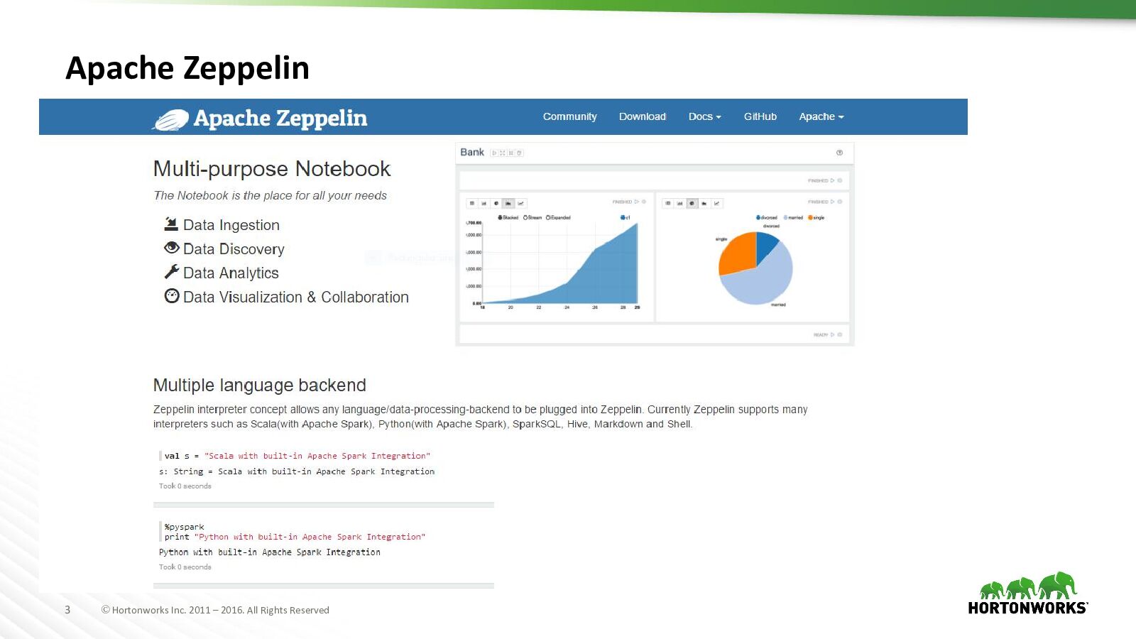Click the FINISHED status of area chart paragraph
The height and width of the screenshot is (639, 1136).
(x=622, y=202)
